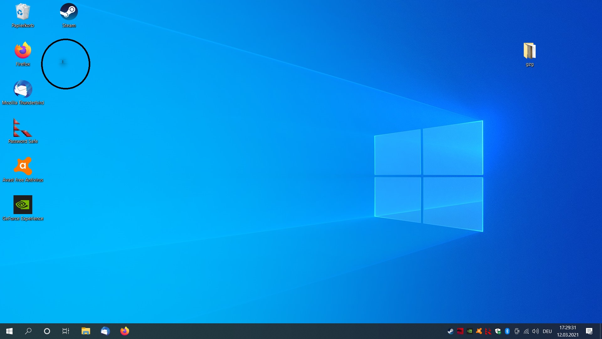This screenshot has height=339, width=602.
Task: Open the Wi-Fi network flyout
Action: (x=526, y=331)
